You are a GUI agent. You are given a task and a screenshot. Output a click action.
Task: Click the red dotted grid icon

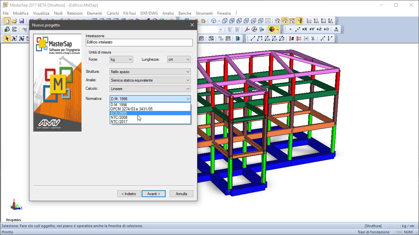(x=299, y=39)
